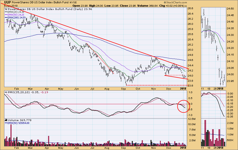Click the NYSE exchange label
Viewport: 238px width, 150px height.
[x=73, y=2]
